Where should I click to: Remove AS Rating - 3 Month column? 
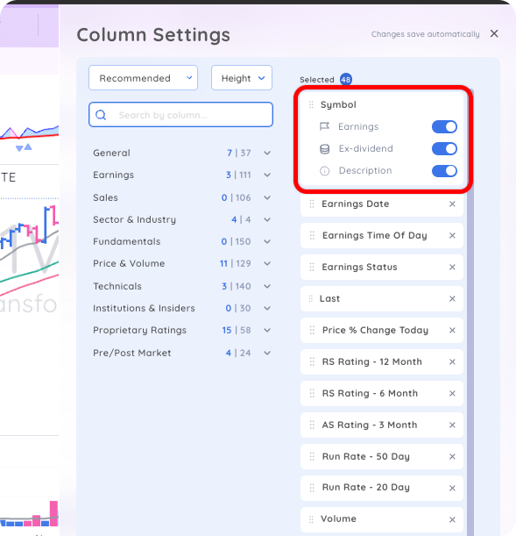452,425
